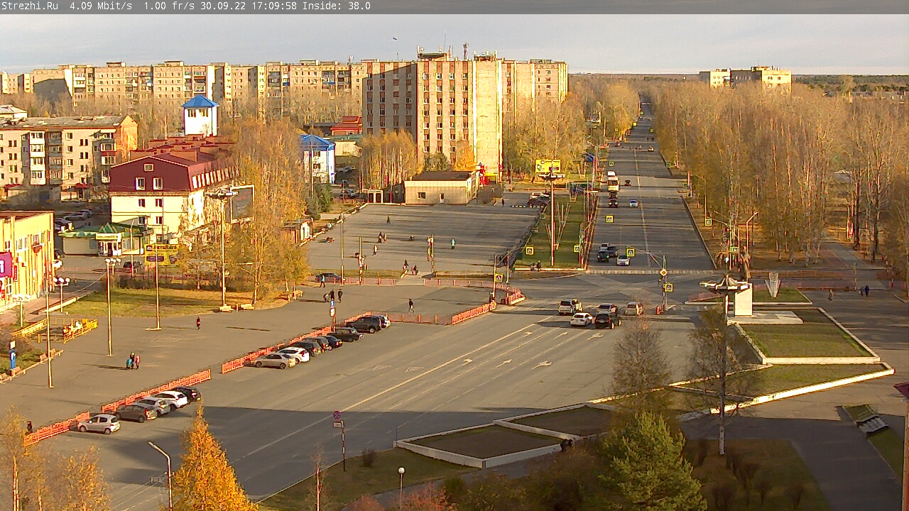Click the 'Strezhi.Ru' overlay text
The image size is (909, 511).
coord(29,6)
